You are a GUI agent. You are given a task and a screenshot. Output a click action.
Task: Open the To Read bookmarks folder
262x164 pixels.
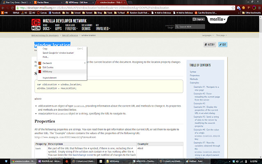(x=120, y=13)
